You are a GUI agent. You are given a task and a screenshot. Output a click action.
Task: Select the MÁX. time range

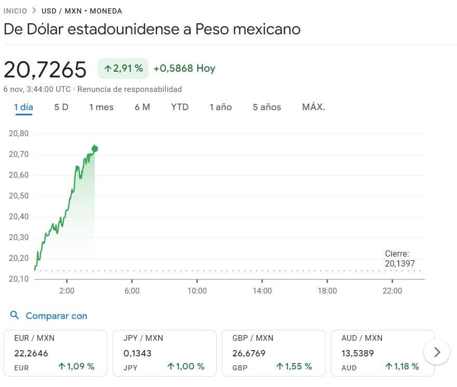(314, 107)
